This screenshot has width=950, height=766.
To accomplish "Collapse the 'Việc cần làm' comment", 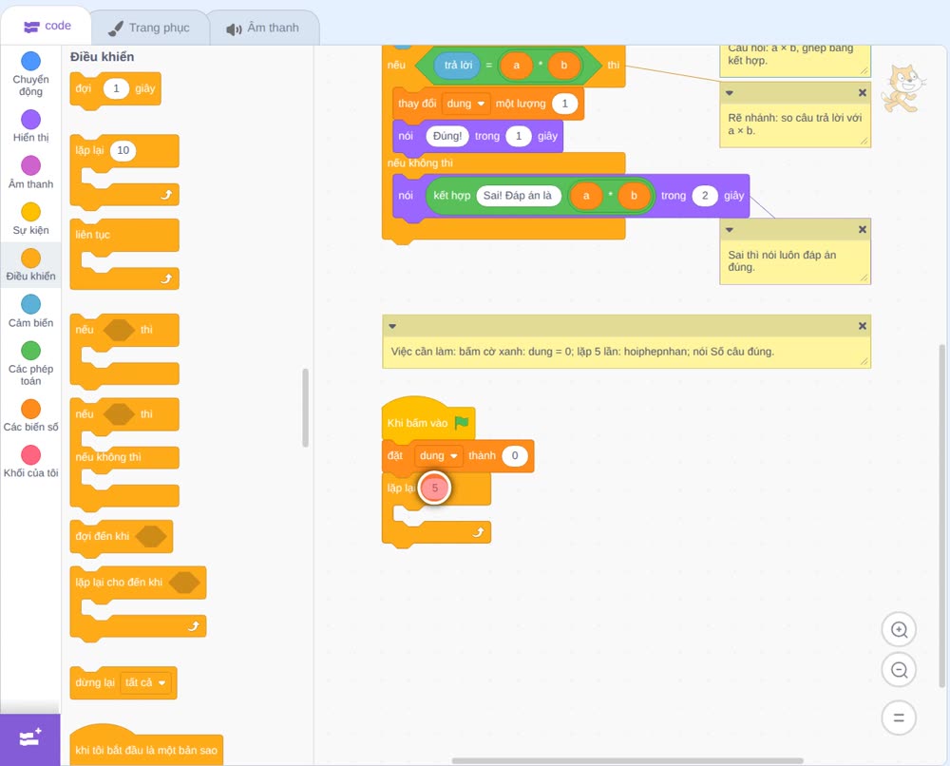I will tap(392, 326).
